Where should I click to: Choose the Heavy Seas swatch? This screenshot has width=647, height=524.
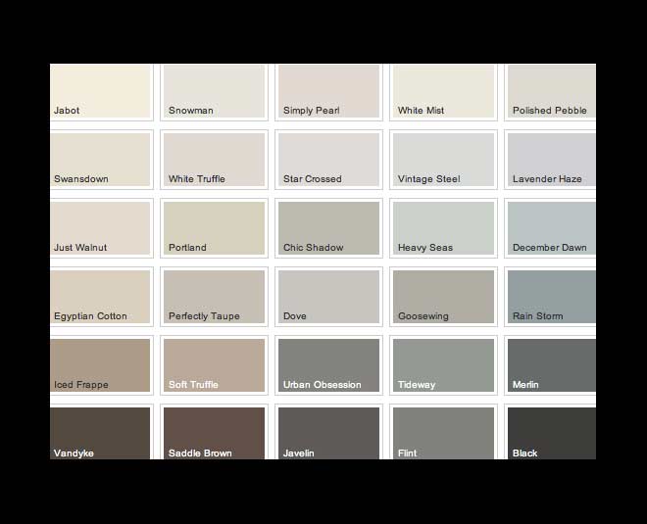pyautogui.click(x=443, y=228)
